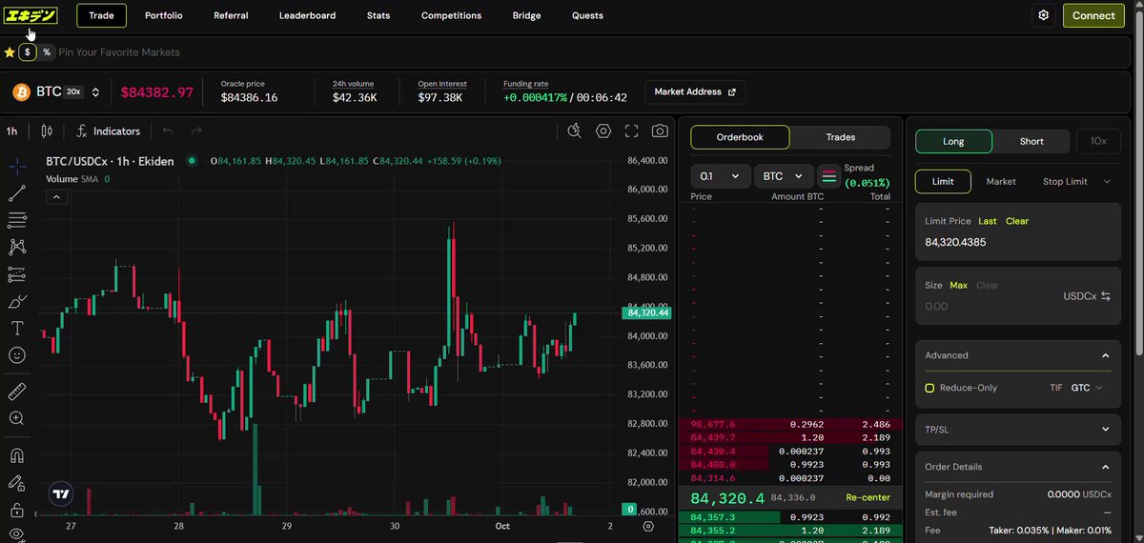Open the Trade tab

coord(101,15)
